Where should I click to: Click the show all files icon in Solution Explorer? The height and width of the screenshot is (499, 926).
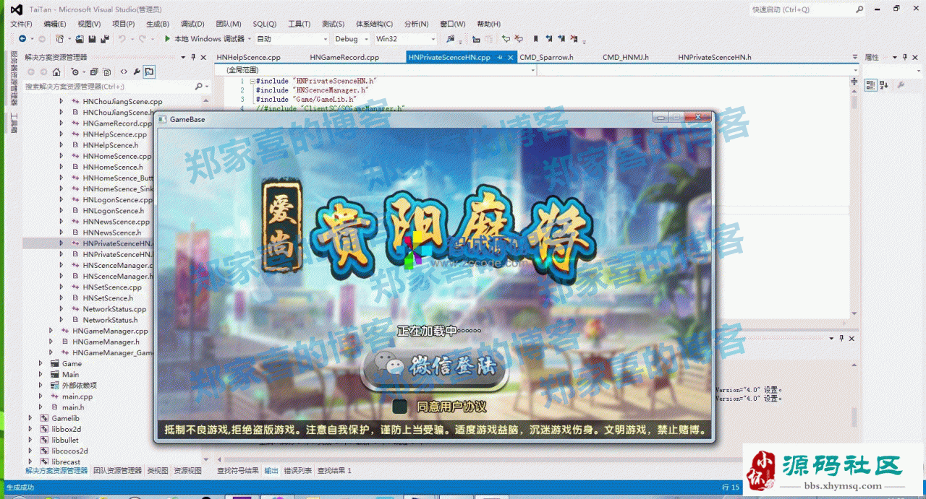click(x=106, y=71)
